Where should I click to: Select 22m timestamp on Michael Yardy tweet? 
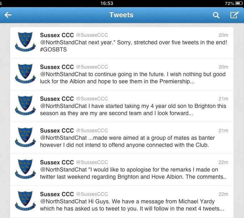(223, 194)
